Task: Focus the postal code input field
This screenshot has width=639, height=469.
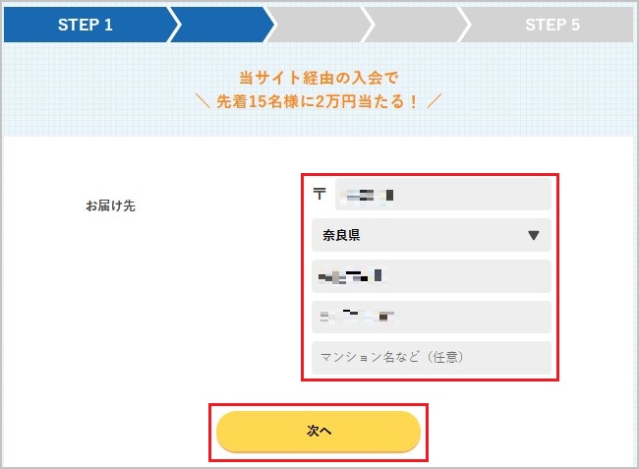Action: (x=443, y=194)
